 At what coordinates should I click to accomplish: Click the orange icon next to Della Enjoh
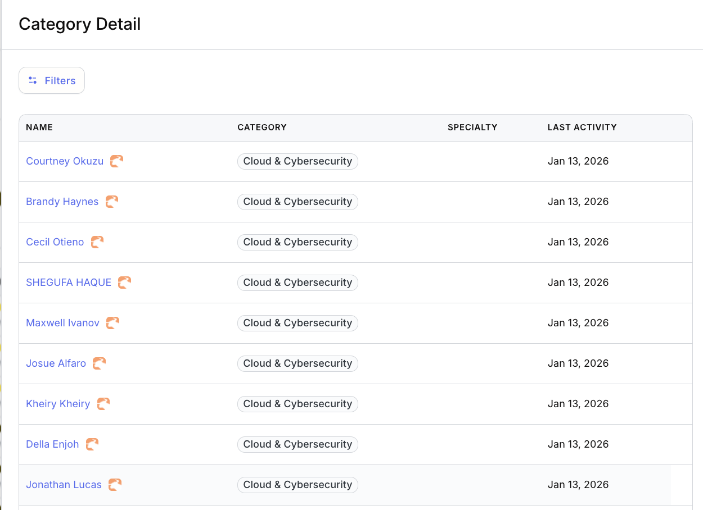[92, 444]
